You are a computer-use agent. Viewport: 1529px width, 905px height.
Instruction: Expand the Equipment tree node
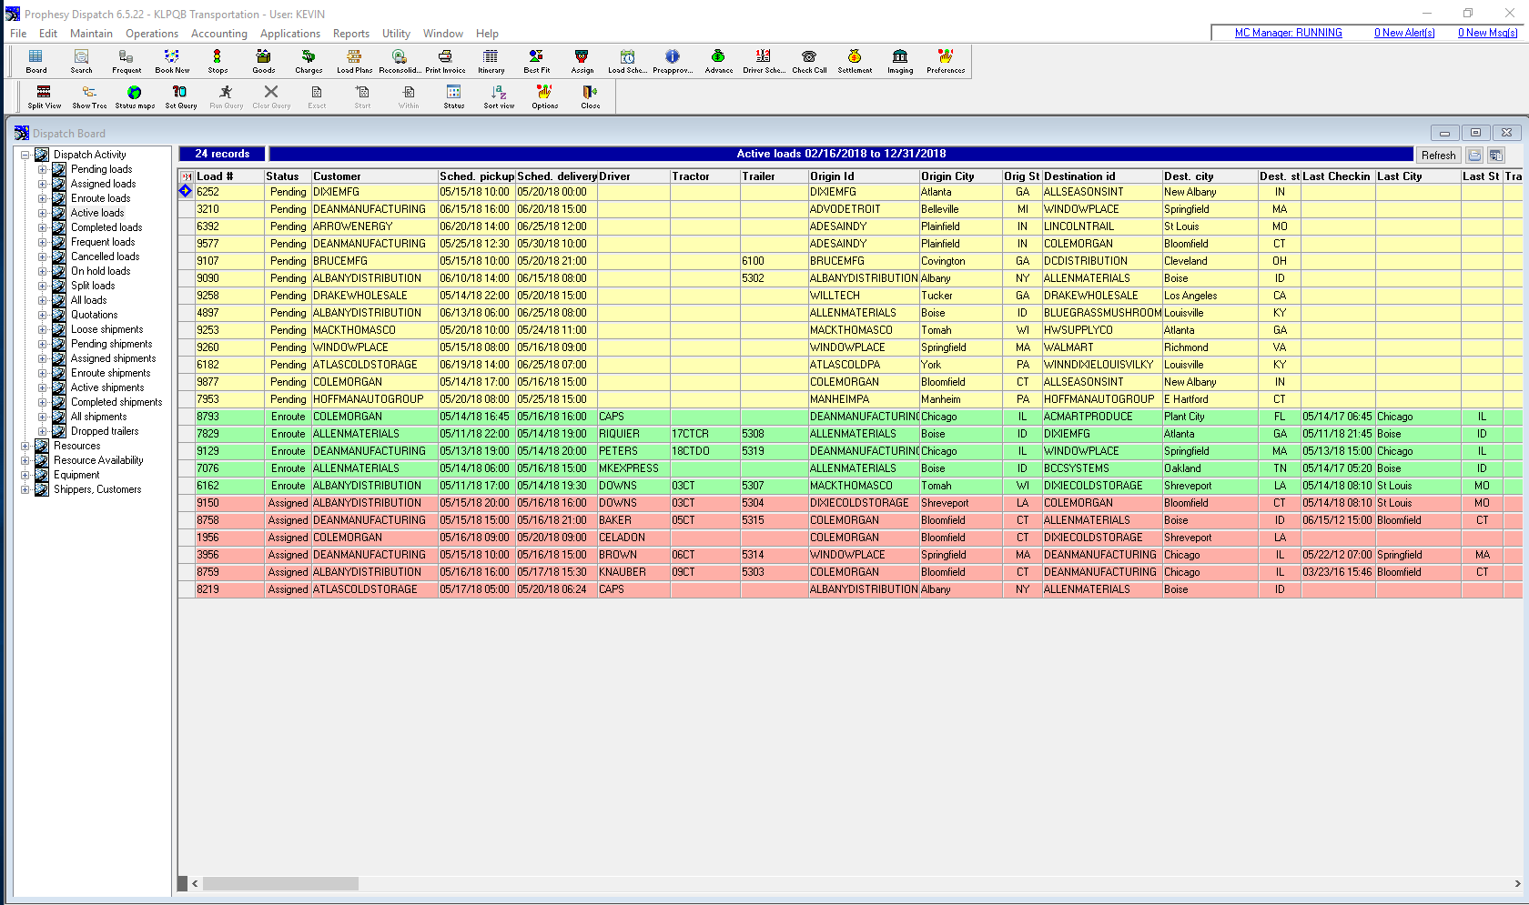click(25, 475)
